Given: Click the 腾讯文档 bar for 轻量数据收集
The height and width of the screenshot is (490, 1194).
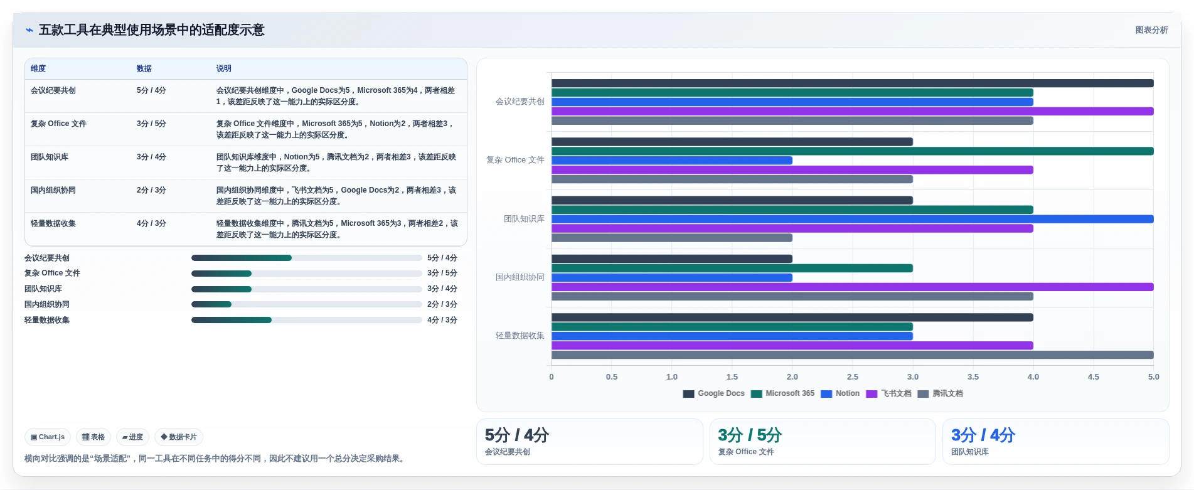Looking at the screenshot, I should (x=852, y=355).
